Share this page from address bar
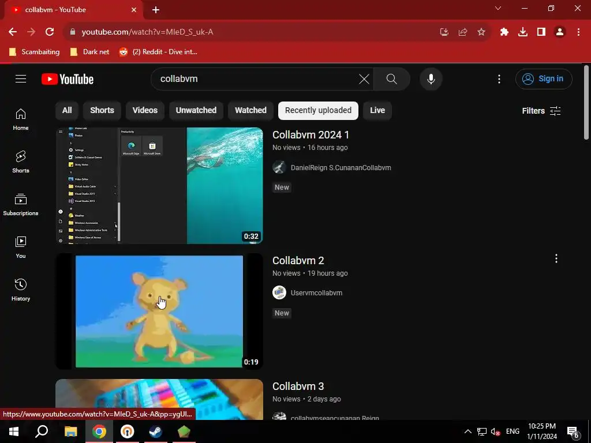 click(463, 32)
